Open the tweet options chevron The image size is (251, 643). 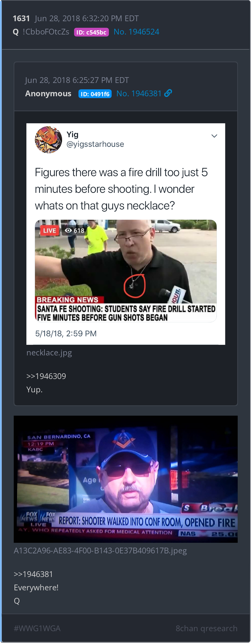click(214, 136)
